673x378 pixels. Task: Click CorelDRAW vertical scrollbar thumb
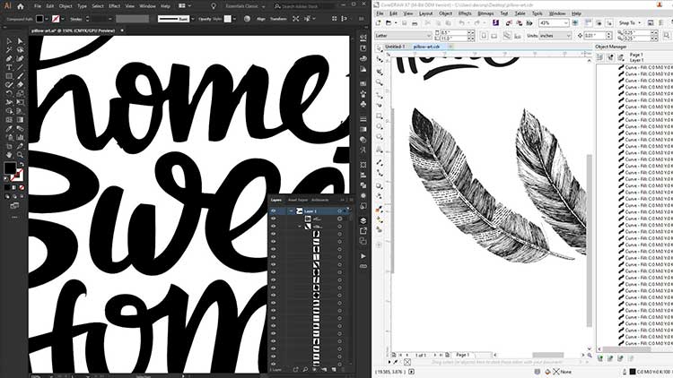tap(589, 240)
